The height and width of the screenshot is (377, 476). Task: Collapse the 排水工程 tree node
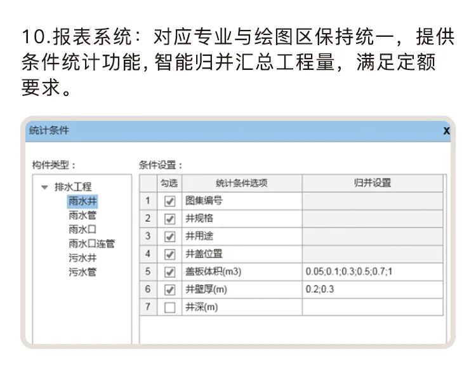coord(44,188)
